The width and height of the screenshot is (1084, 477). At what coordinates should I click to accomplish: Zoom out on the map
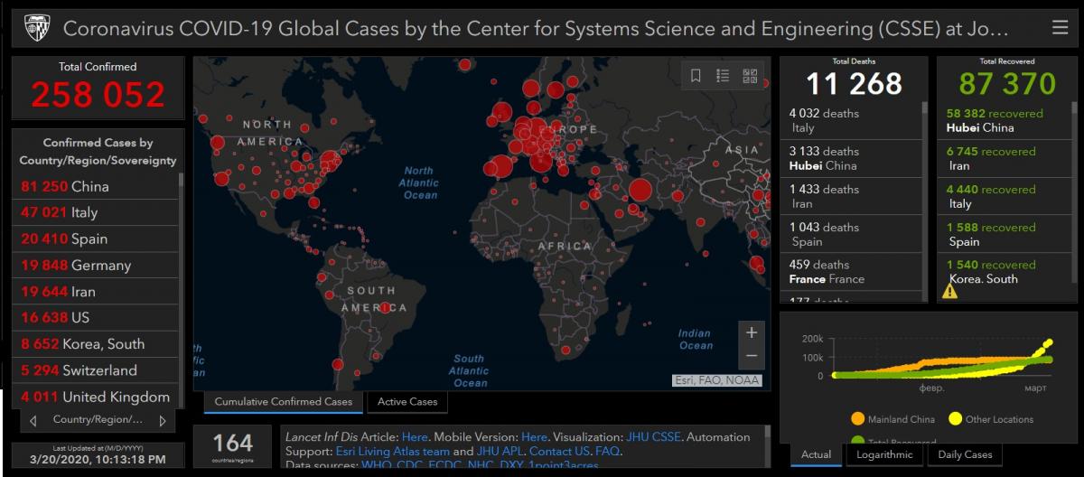pyautogui.click(x=751, y=357)
